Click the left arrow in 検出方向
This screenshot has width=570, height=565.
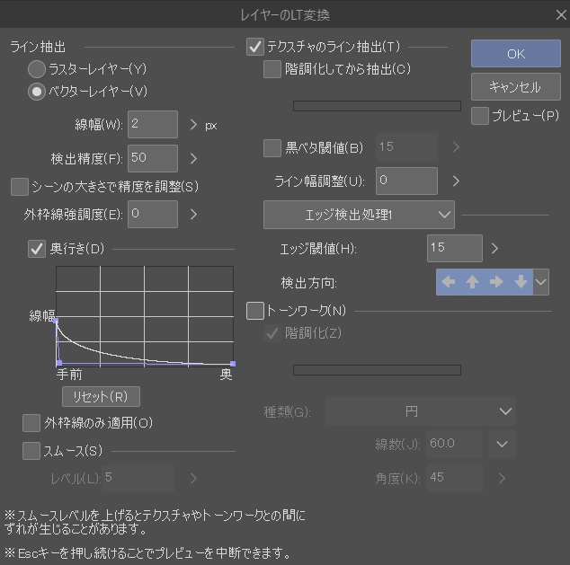(x=449, y=282)
